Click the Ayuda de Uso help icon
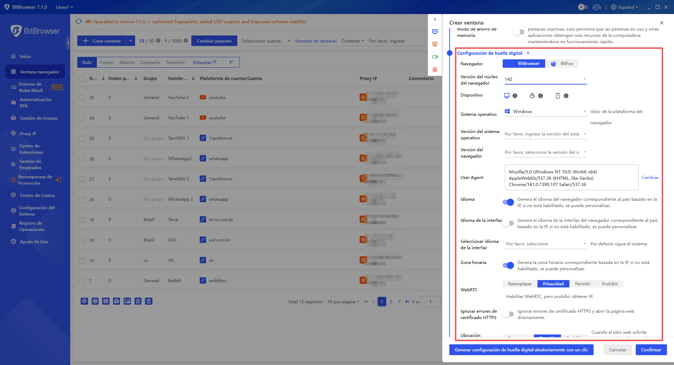Image resolution: width=674 pixels, height=365 pixels. point(13,241)
